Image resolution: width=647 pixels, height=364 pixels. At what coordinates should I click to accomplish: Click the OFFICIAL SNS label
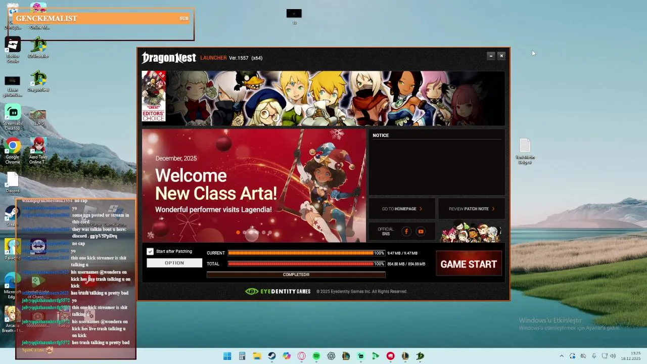(x=386, y=232)
